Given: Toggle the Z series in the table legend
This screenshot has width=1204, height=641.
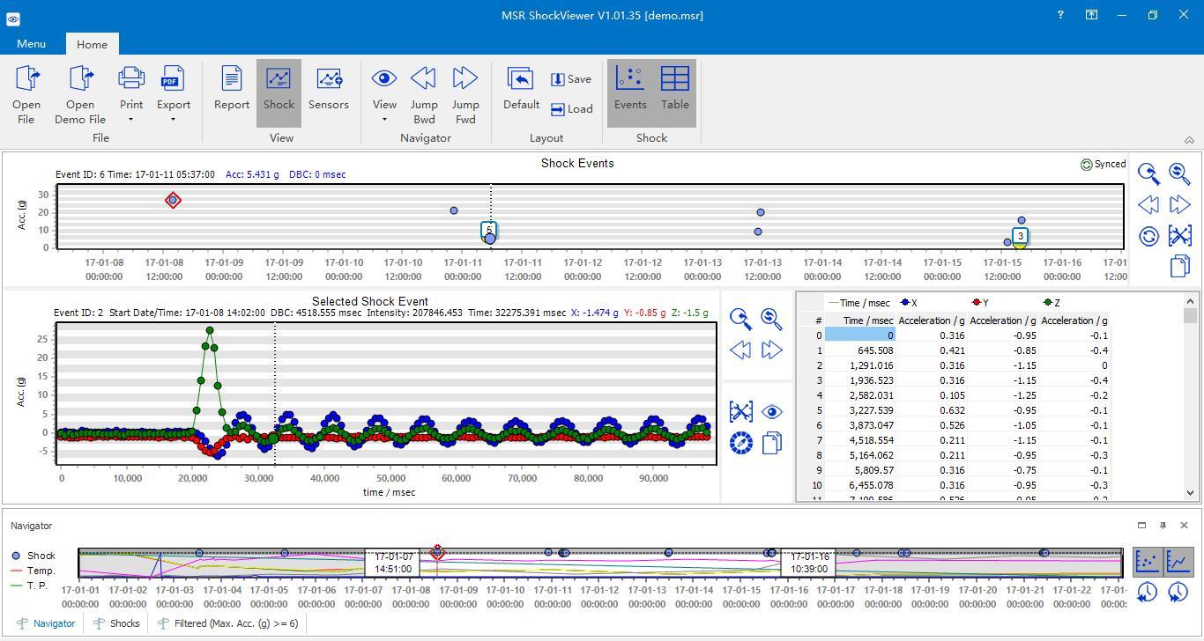Looking at the screenshot, I should point(1051,303).
